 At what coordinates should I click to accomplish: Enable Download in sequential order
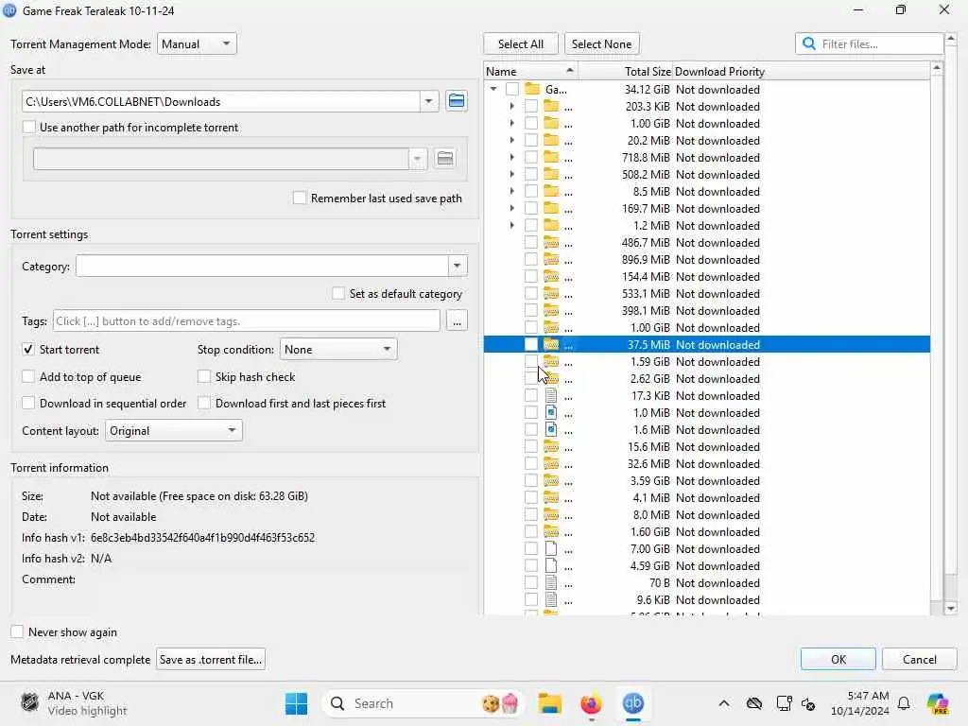click(28, 403)
